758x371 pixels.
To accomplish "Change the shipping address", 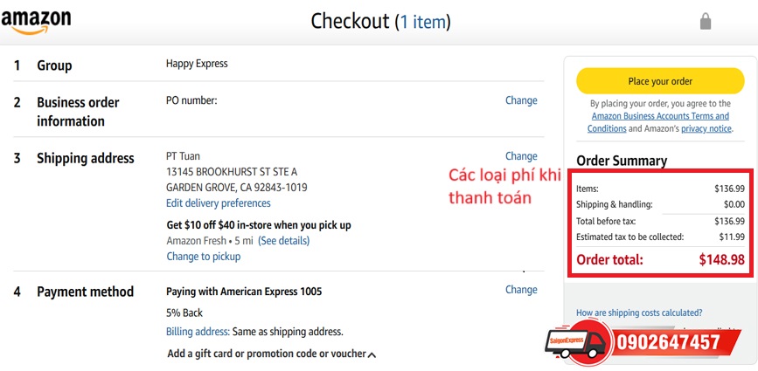I will 521,156.
